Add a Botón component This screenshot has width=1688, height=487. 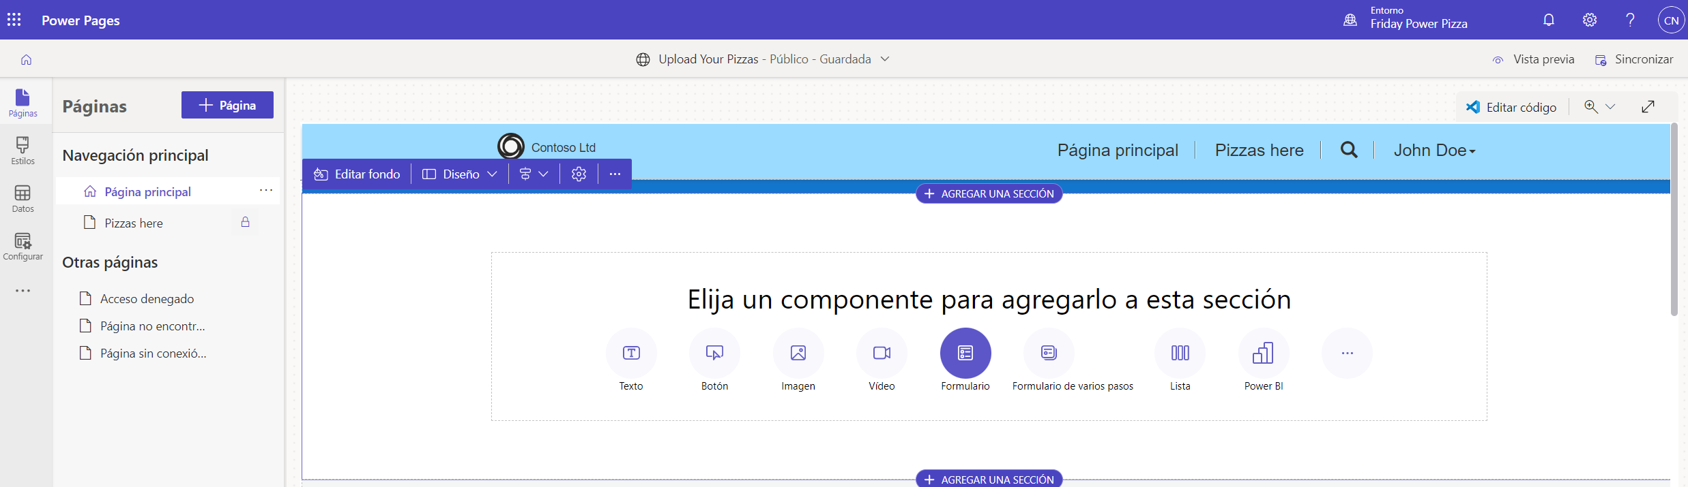(714, 353)
